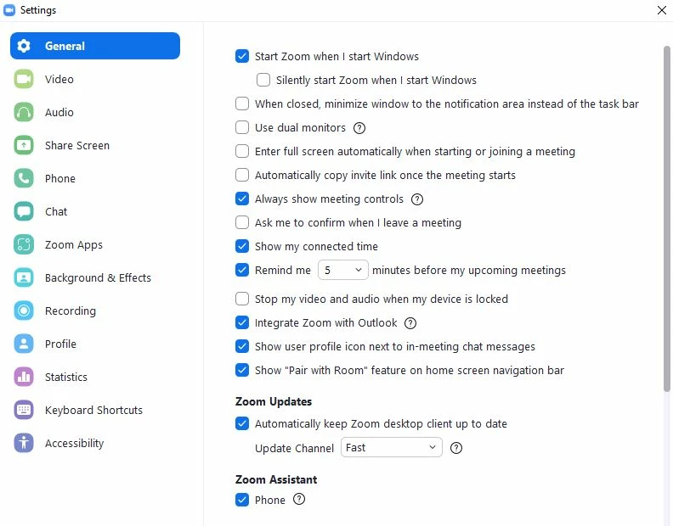Screen dimensions: 673x526
Task: Click the Video camera sidebar icon
Action: click(x=24, y=79)
